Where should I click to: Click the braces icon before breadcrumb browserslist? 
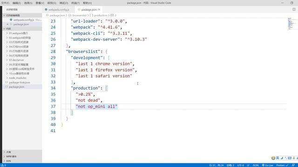70,15
